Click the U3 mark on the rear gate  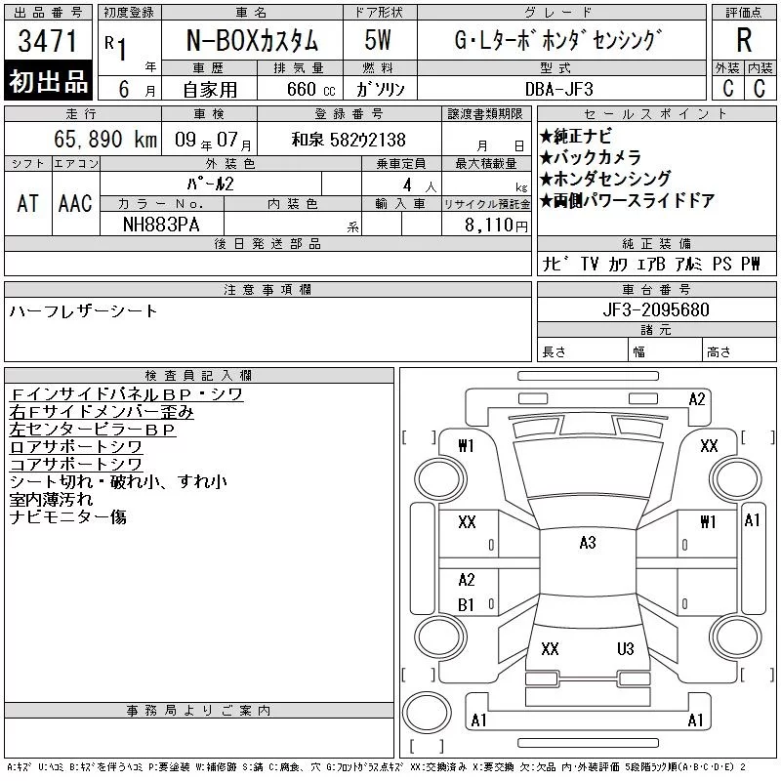tap(625, 649)
